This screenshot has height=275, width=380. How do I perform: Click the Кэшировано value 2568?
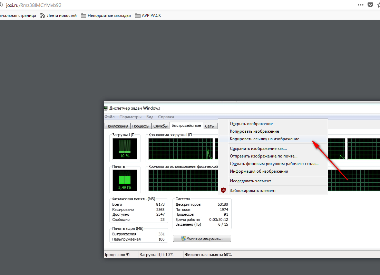point(160,210)
